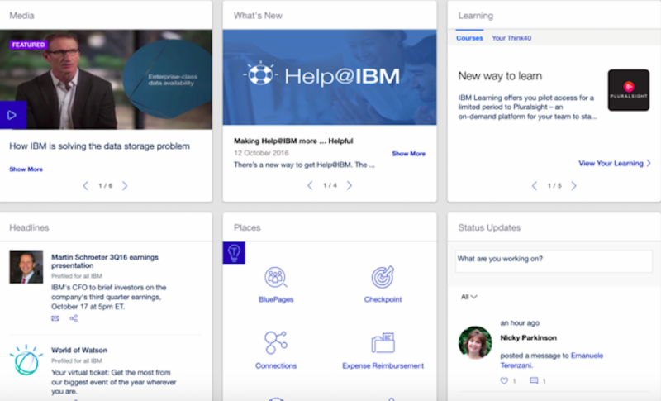Click the lightbulb icon in Places

(234, 253)
